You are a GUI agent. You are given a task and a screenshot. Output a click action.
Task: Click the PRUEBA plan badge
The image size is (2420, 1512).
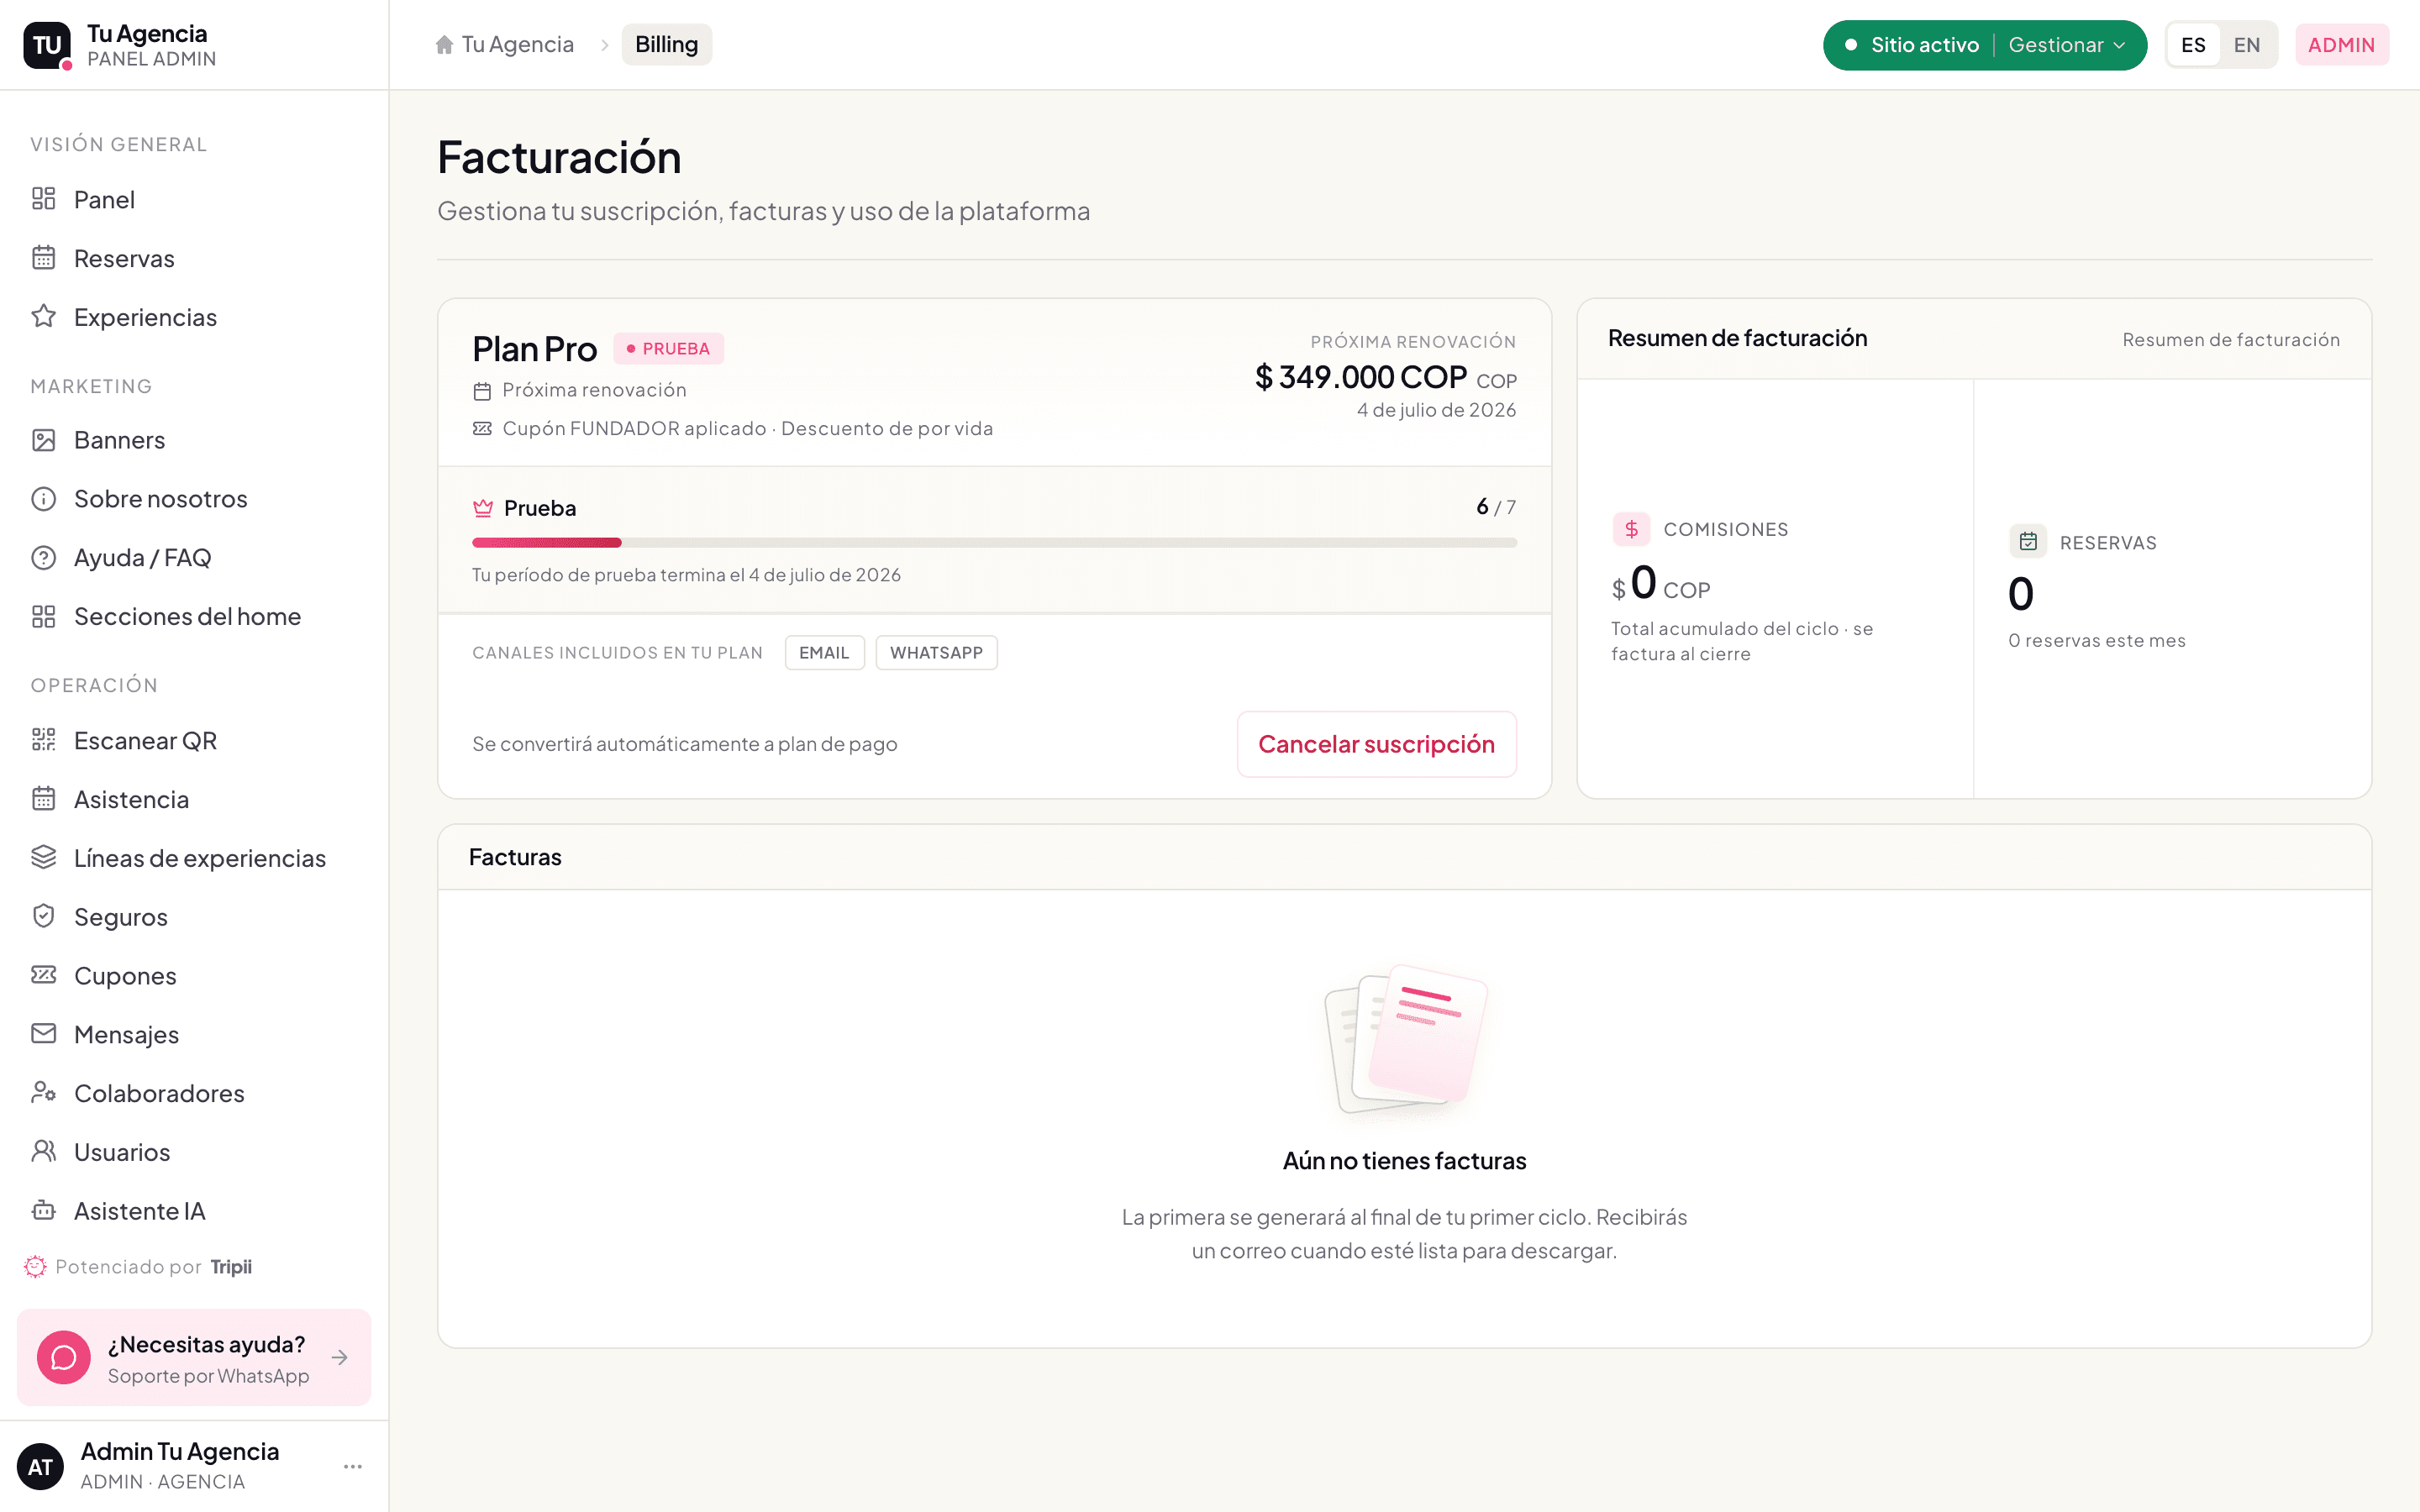[668, 348]
